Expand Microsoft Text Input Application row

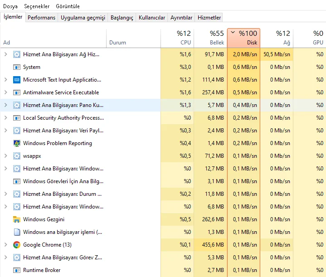coord(6,80)
